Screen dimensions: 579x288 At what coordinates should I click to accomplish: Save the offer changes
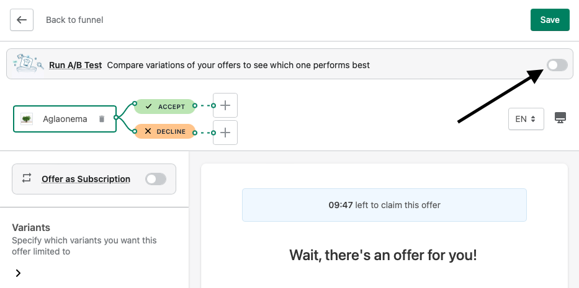(550, 20)
